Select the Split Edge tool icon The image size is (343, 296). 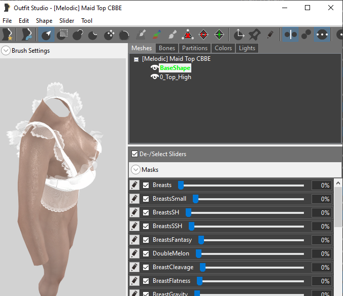click(219, 34)
